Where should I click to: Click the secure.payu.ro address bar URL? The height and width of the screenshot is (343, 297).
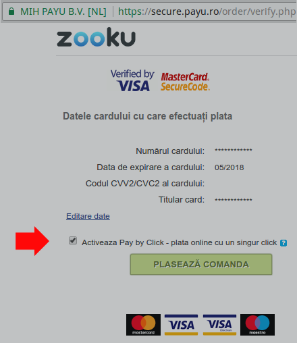click(207, 11)
